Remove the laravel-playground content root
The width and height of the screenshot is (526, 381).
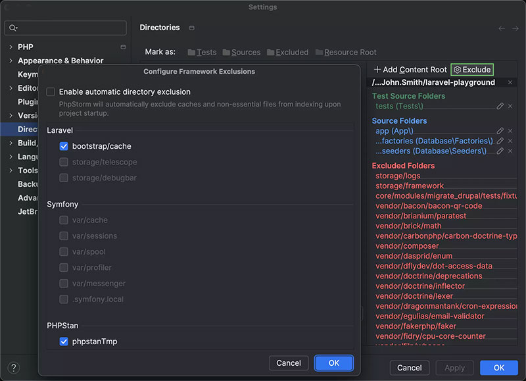(510, 83)
